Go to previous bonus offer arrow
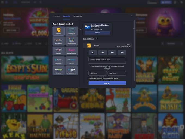 click(81, 29)
